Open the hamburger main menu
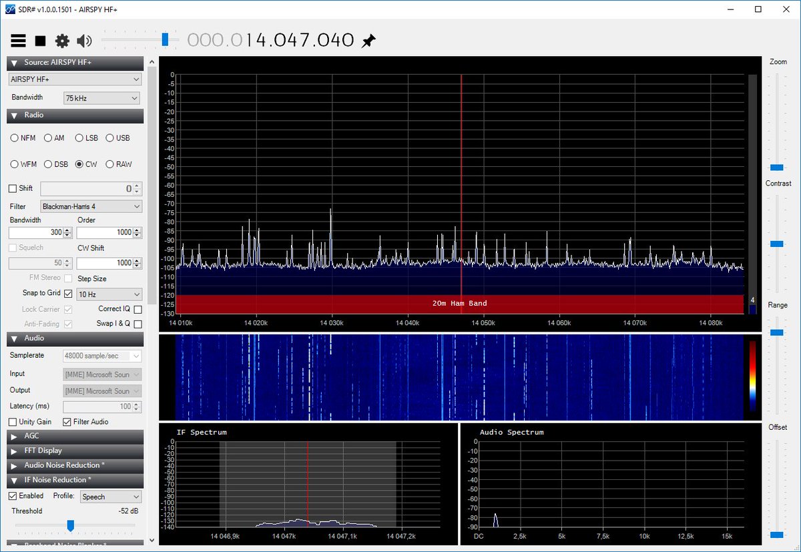The width and height of the screenshot is (801, 552). click(x=18, y=41)
